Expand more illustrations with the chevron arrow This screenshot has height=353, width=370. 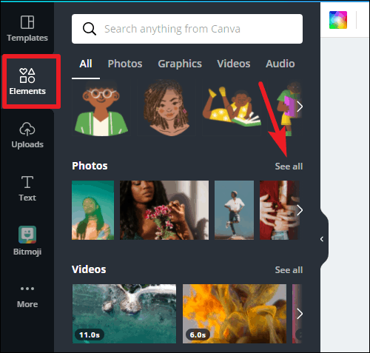pos(300,107)
